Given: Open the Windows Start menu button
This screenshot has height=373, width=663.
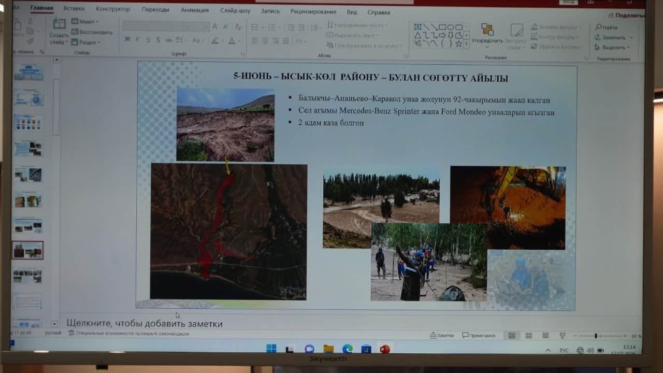Looking at the screenshot, I should click(271, 349).
